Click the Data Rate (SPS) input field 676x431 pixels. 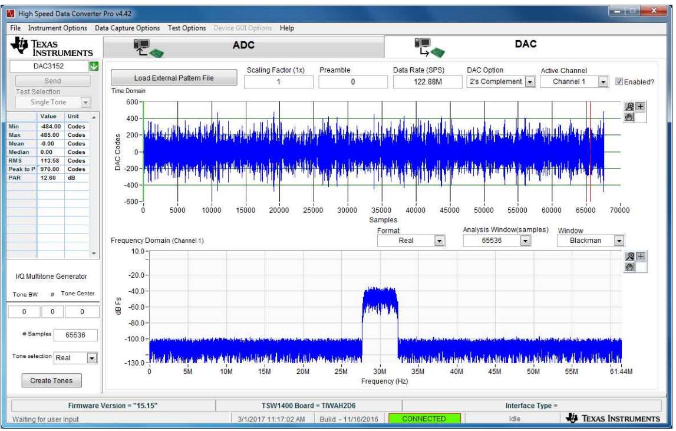click(x=427, y=82)
